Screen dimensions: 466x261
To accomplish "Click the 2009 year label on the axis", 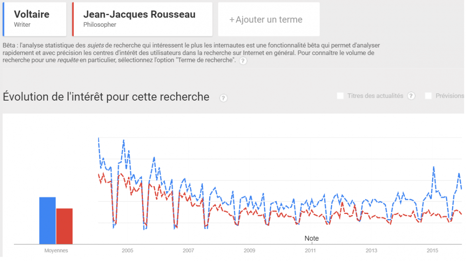I will 249,251.
